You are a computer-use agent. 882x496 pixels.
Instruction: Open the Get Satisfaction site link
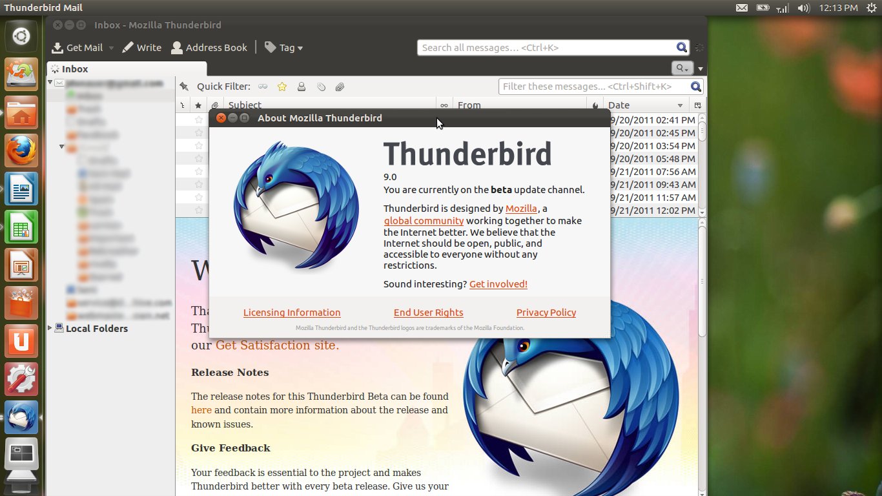coord(276,346)
